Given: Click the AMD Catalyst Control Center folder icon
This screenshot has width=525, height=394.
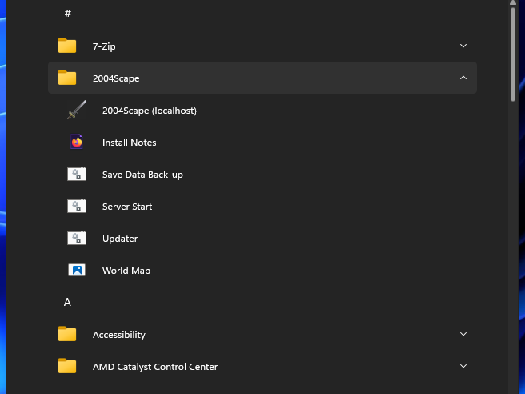Looking at the screenshot, I should pyautogui.click(x=67, y=367).
